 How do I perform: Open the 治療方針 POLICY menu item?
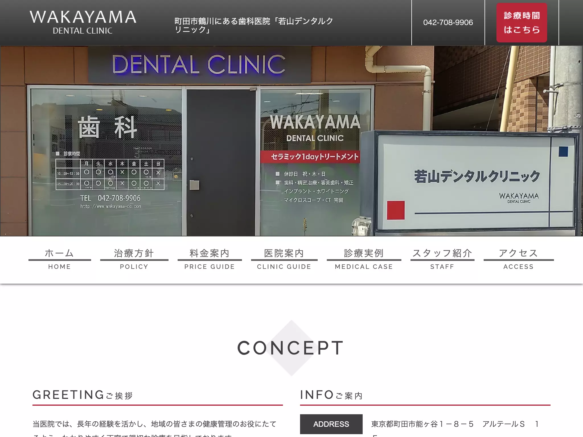[x=134, y=259]
